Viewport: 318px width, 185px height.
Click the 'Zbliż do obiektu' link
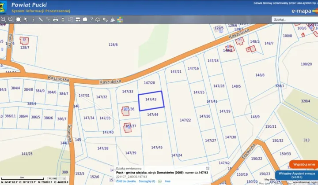click(126, 181)
